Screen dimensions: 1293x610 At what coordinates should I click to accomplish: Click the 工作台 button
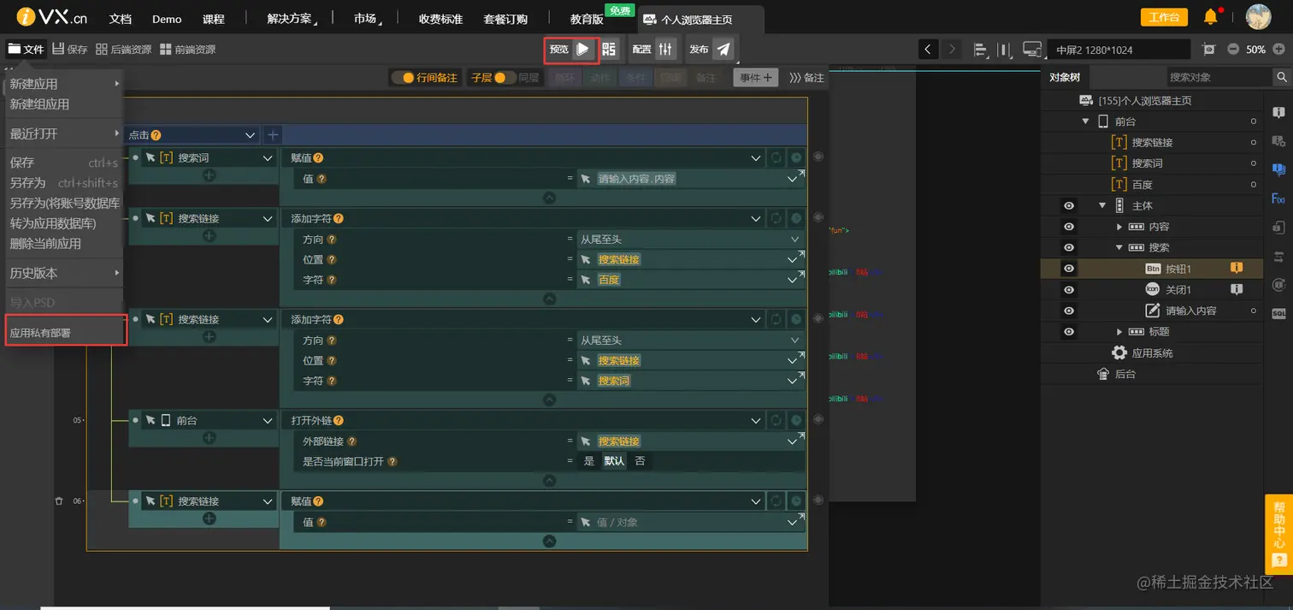1164,17
